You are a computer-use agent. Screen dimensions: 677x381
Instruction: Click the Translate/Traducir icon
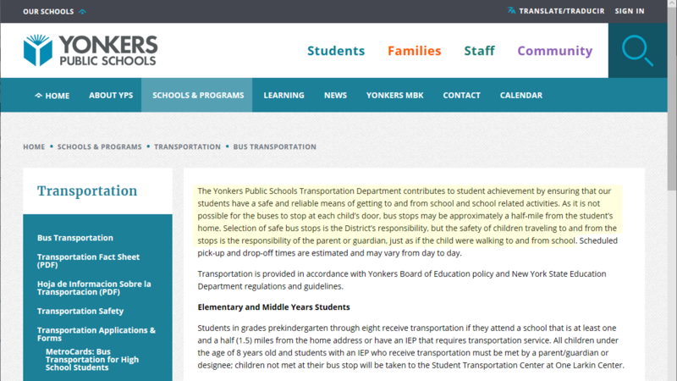512,11
